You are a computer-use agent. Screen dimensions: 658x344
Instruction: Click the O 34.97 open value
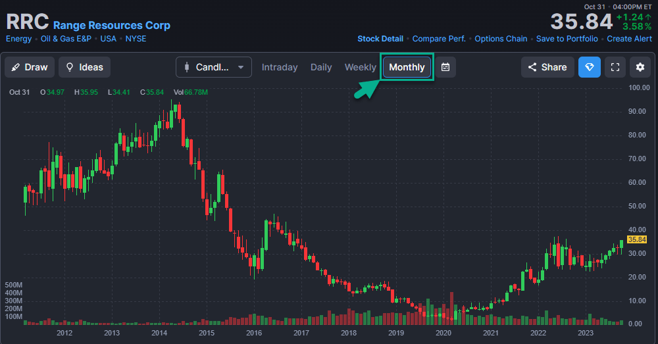52,92
